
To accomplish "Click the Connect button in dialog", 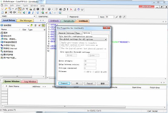I will 64,83.
